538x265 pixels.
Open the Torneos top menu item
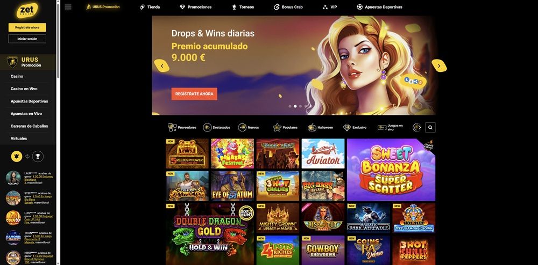tap(243, 7)
